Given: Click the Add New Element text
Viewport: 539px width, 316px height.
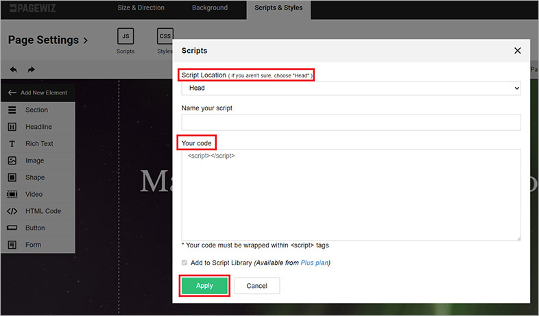Looking at the screenshot, I should tap(44, 93).
